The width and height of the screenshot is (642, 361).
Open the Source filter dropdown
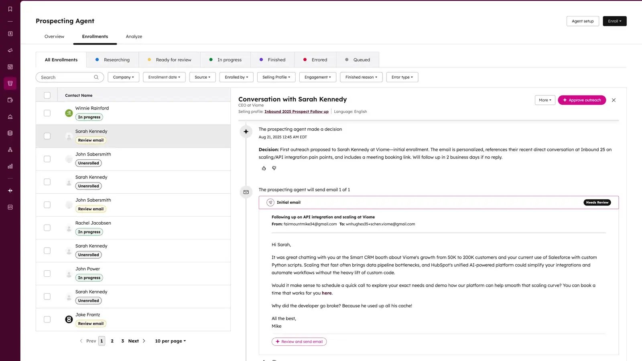tap(203, 77)
